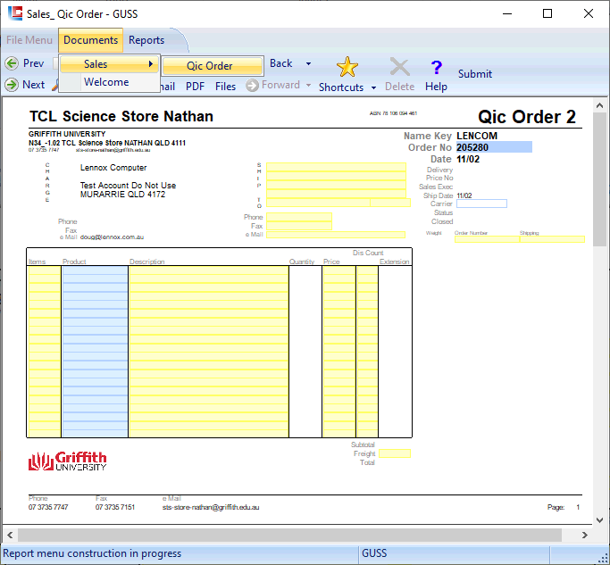Click the Order No field 205280
This screenshot has height=565, width=610.
pyautogui.click(x=494, y=147)
